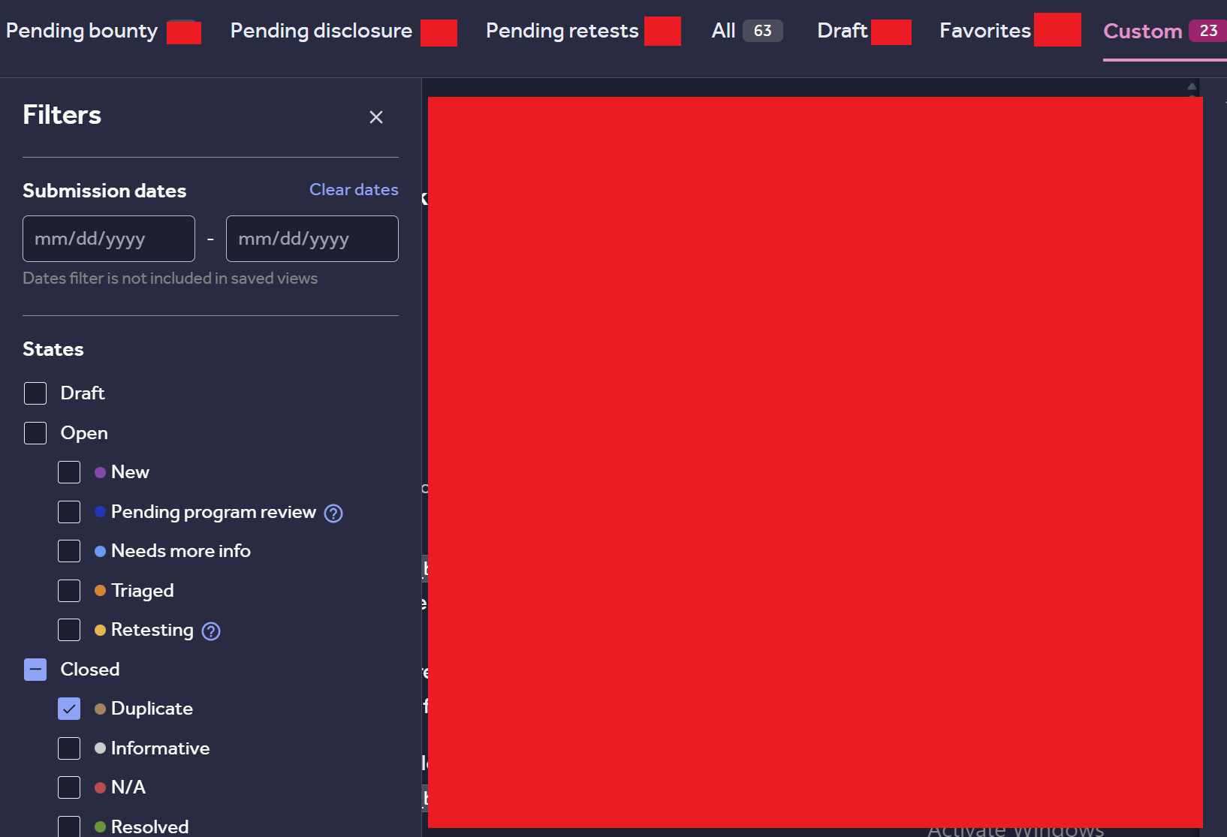This screenshot has height=837, width=1227.
Task: Check the N/A state filter
Action: [x=69, y=787]
